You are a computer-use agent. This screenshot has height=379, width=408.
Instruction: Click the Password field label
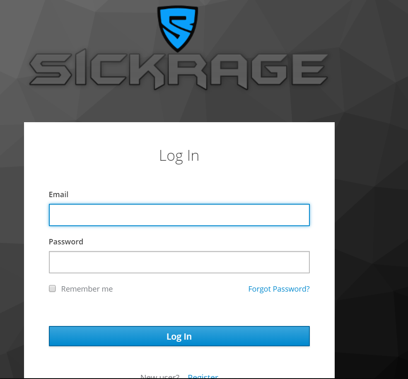(66, 241)
